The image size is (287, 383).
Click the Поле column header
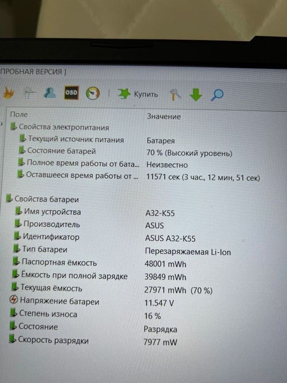(19, 114)
